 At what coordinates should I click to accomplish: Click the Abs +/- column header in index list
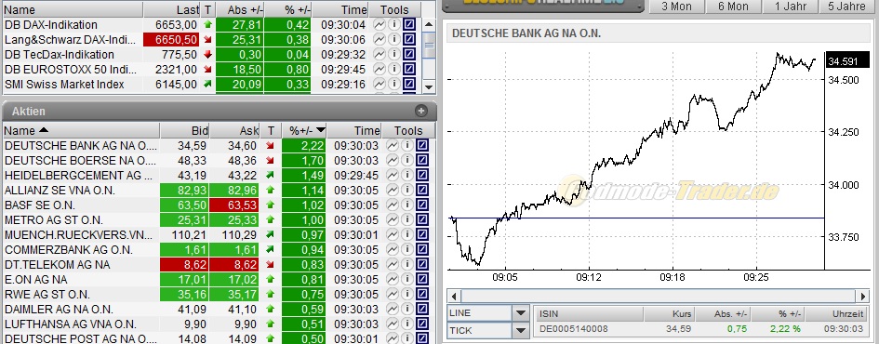point(240,9)
